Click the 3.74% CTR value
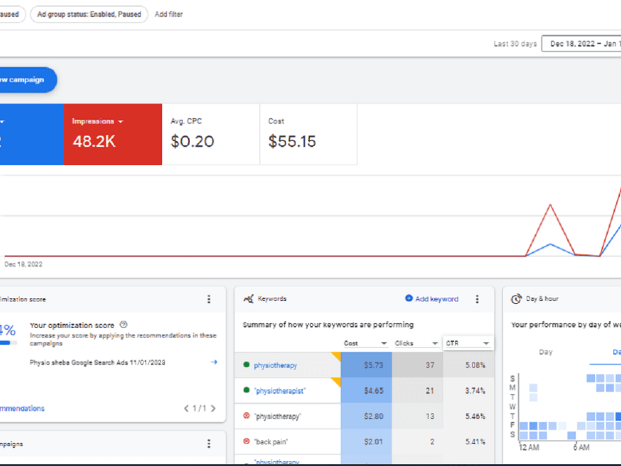 (475, 391)
